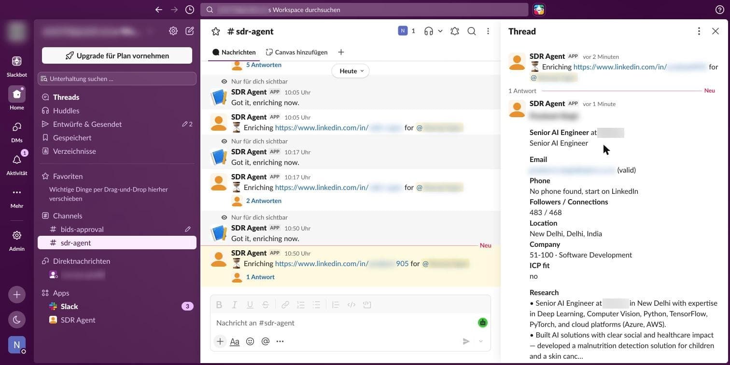
Task: Open the Aktivität notifications view
Action: coord(17,164)
